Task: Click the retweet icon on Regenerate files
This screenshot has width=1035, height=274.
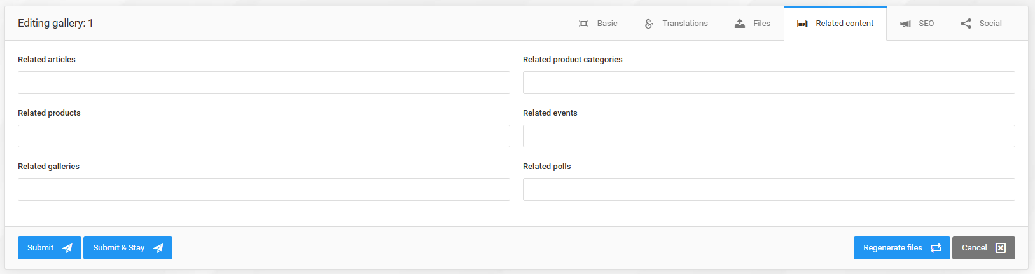Action: (936, 248)
